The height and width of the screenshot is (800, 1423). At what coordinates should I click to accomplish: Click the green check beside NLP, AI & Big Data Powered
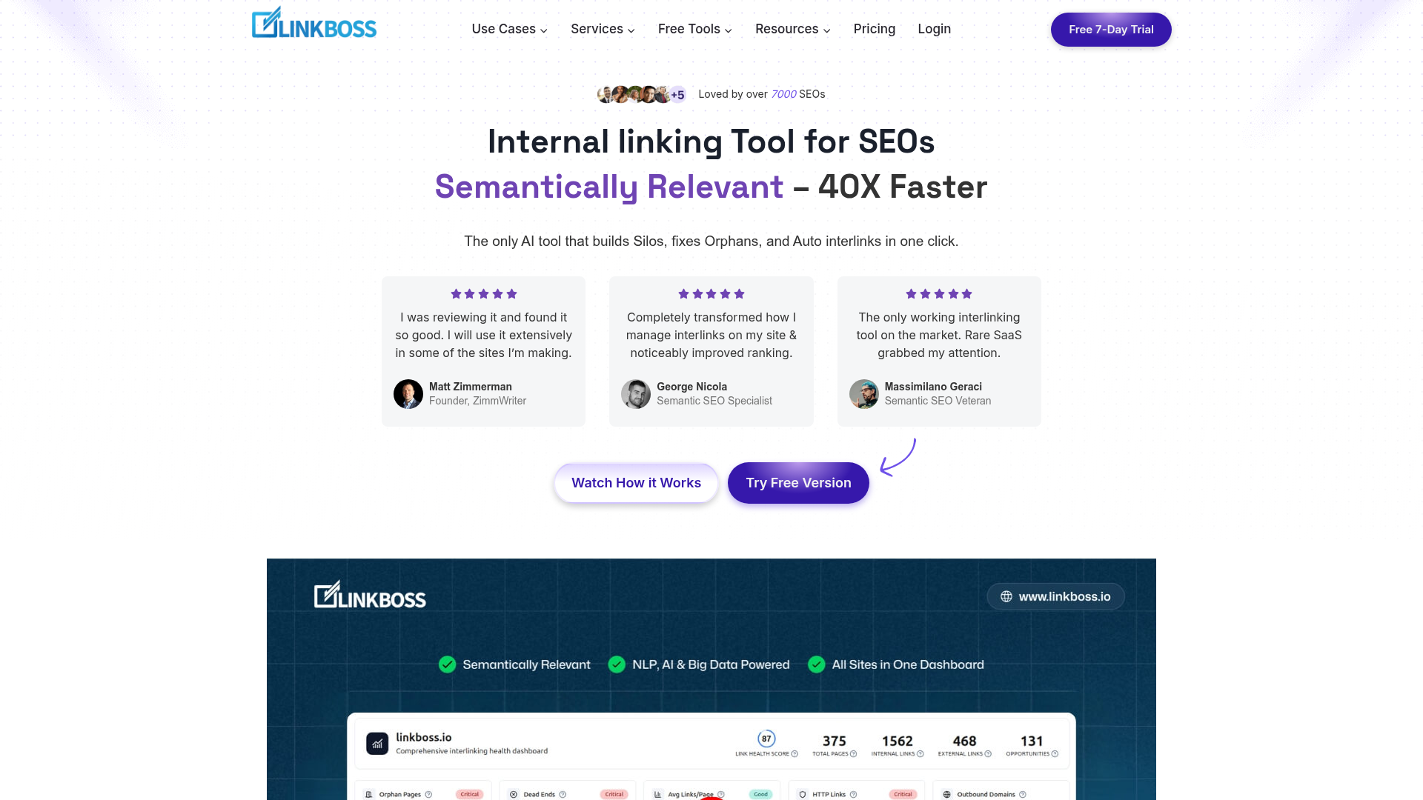617,664
